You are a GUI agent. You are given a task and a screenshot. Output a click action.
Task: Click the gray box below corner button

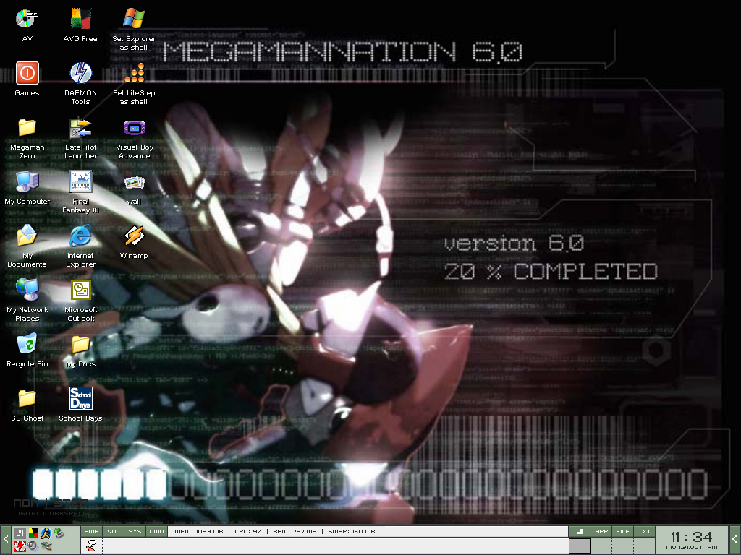[580, 546]
